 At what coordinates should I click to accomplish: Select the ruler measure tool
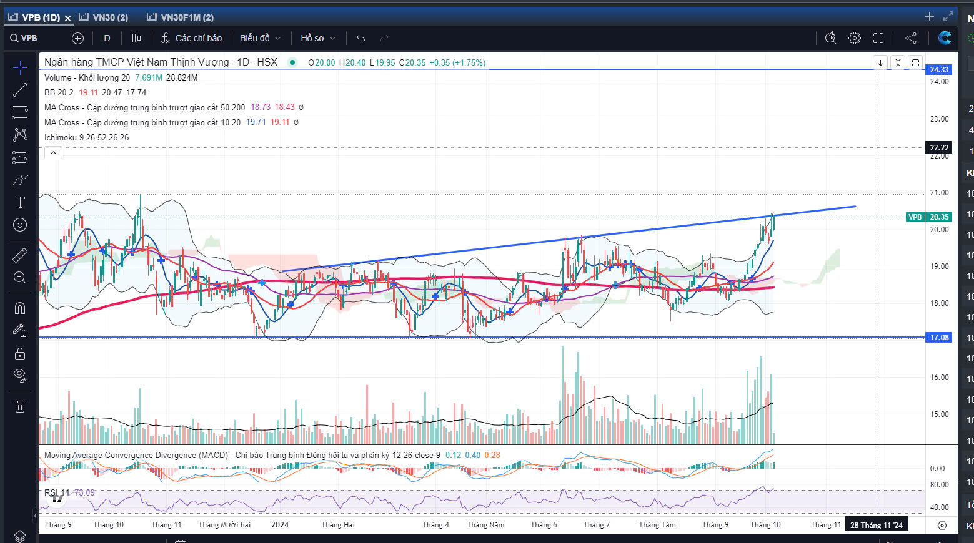click(20, 255)
